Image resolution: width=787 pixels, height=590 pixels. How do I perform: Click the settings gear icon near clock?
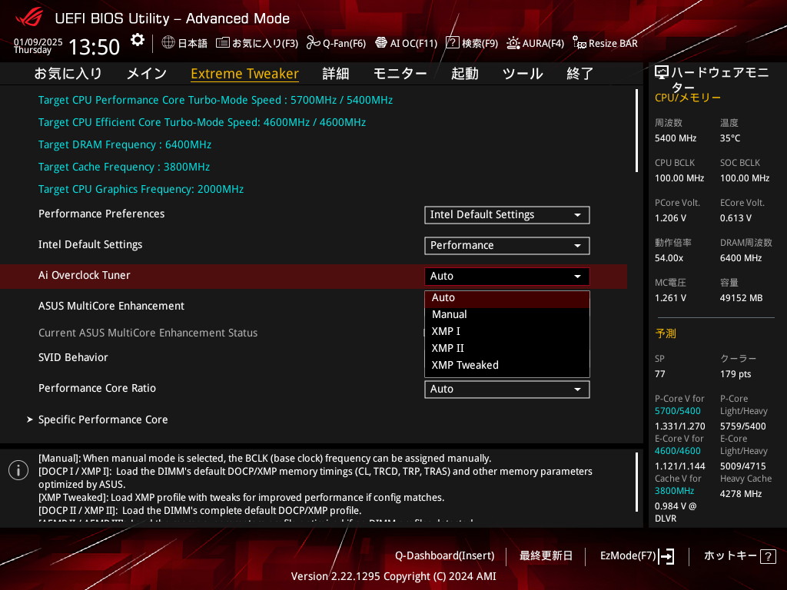[138, 40]
